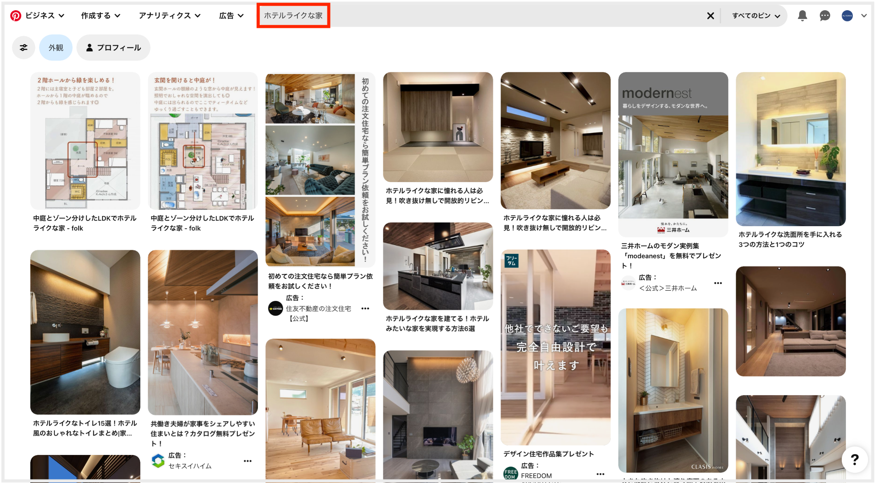Open the filter sliders button
Viewport: 875px width, 483px height.
click(x=24, y=47)
